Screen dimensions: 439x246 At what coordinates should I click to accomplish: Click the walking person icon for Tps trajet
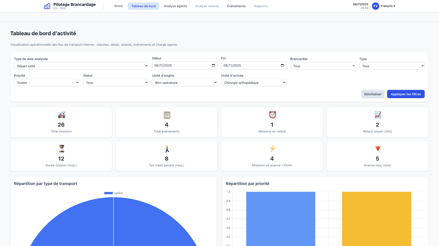(x=167, y=149)
